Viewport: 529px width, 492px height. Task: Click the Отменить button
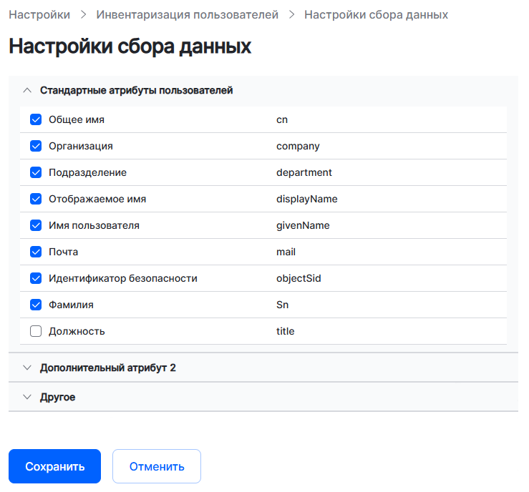[157, 466]
